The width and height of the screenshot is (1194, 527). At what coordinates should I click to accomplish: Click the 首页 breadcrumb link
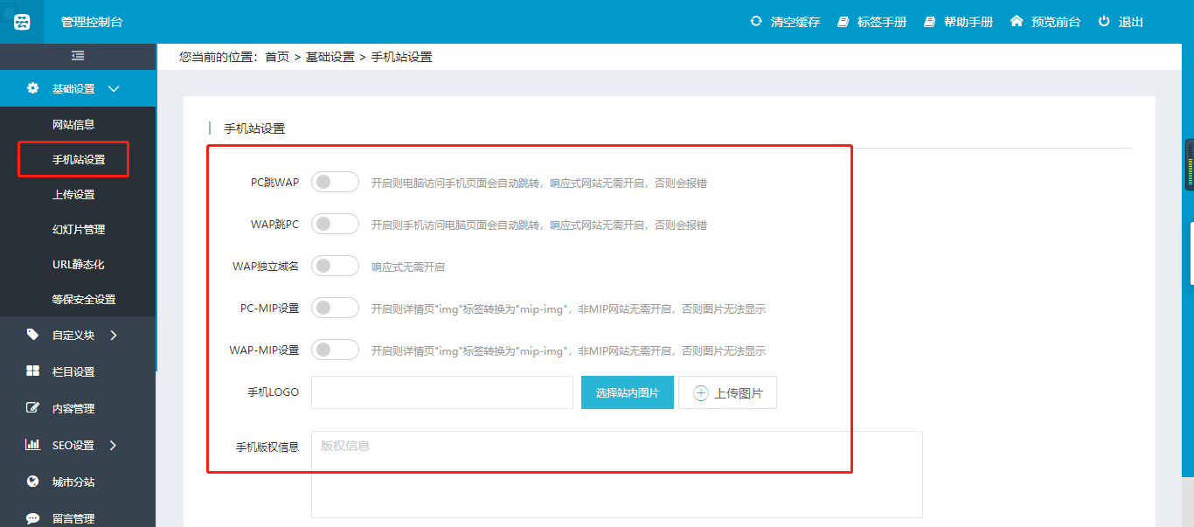pyautogui.click(x=277, y=57)
